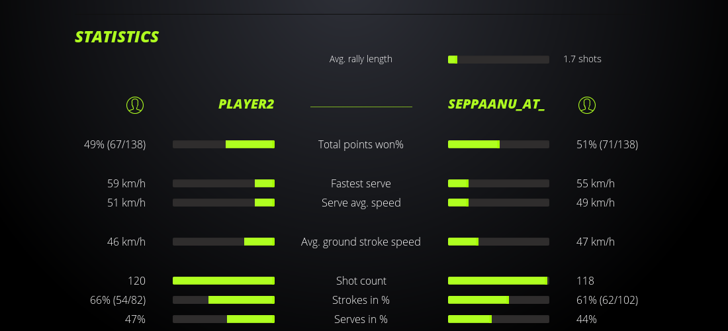Click SEPPAANU_AT_'s Serve avg. speed bar
728x331 pixels.
(498, 203)
